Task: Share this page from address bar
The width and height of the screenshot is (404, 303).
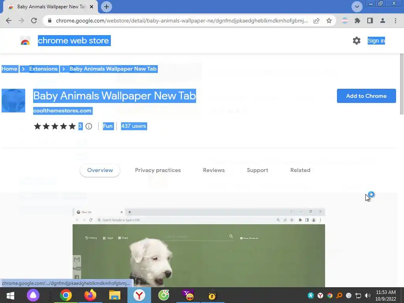Action: point(316,21)
